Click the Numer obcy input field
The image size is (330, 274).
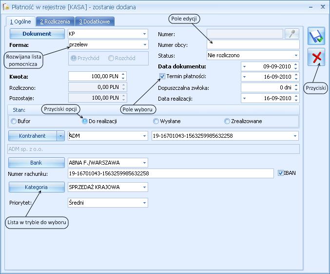coord(253,45)
